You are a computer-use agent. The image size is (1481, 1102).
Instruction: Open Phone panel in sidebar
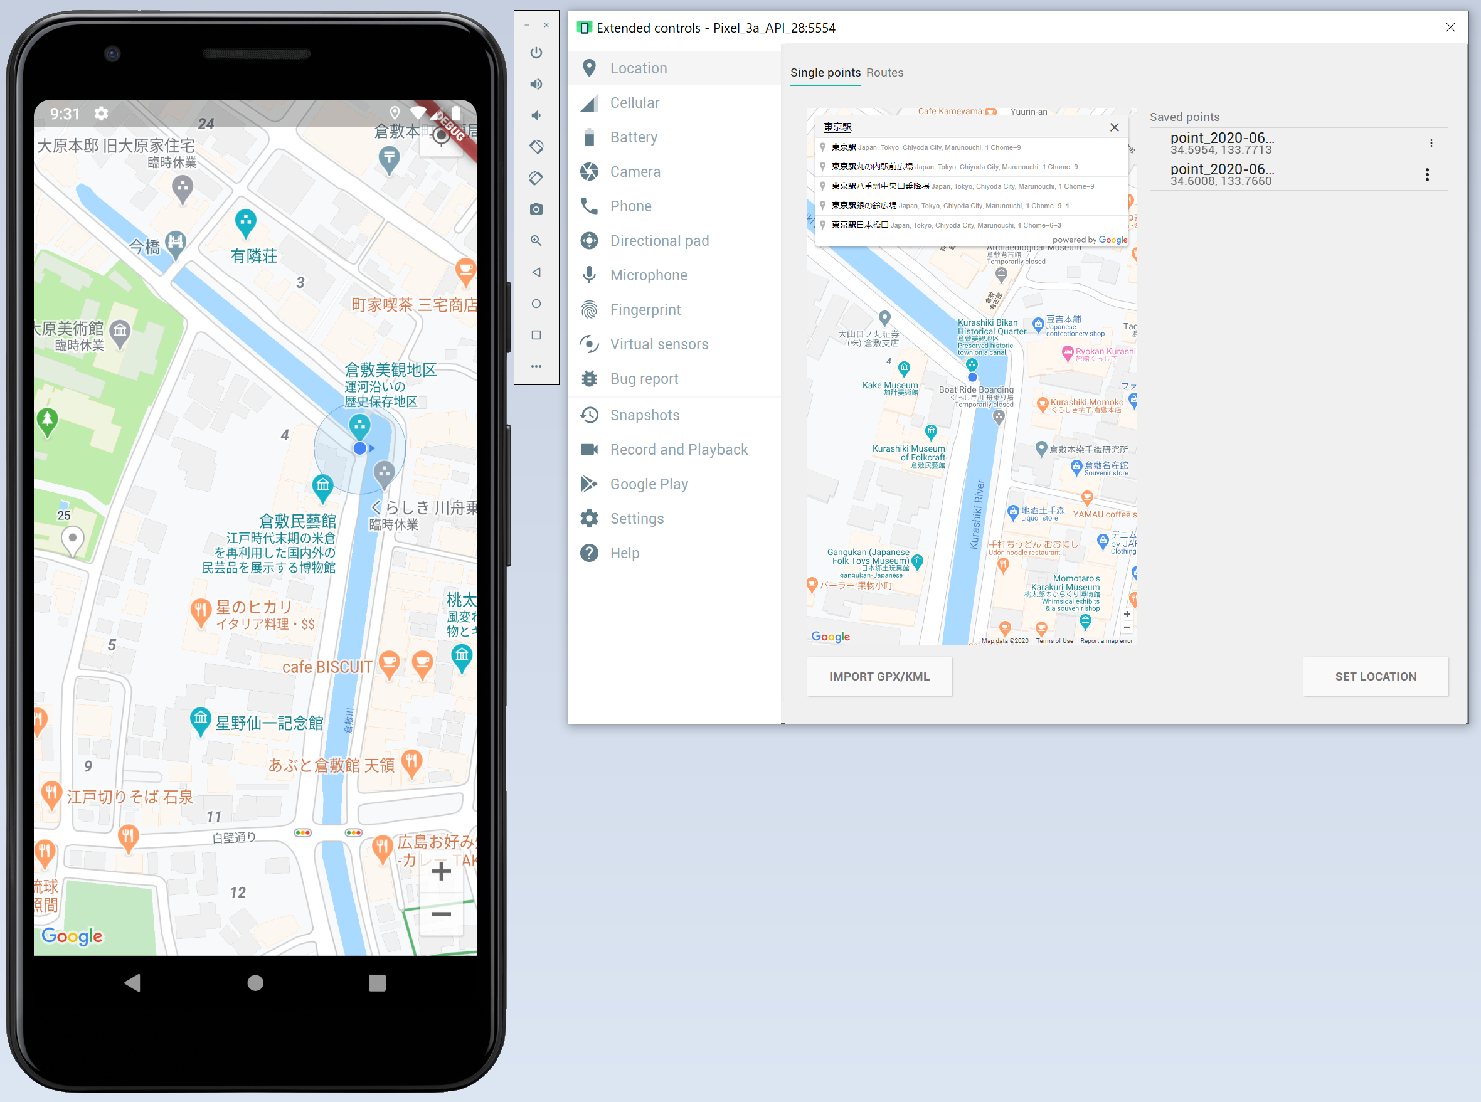674,206
